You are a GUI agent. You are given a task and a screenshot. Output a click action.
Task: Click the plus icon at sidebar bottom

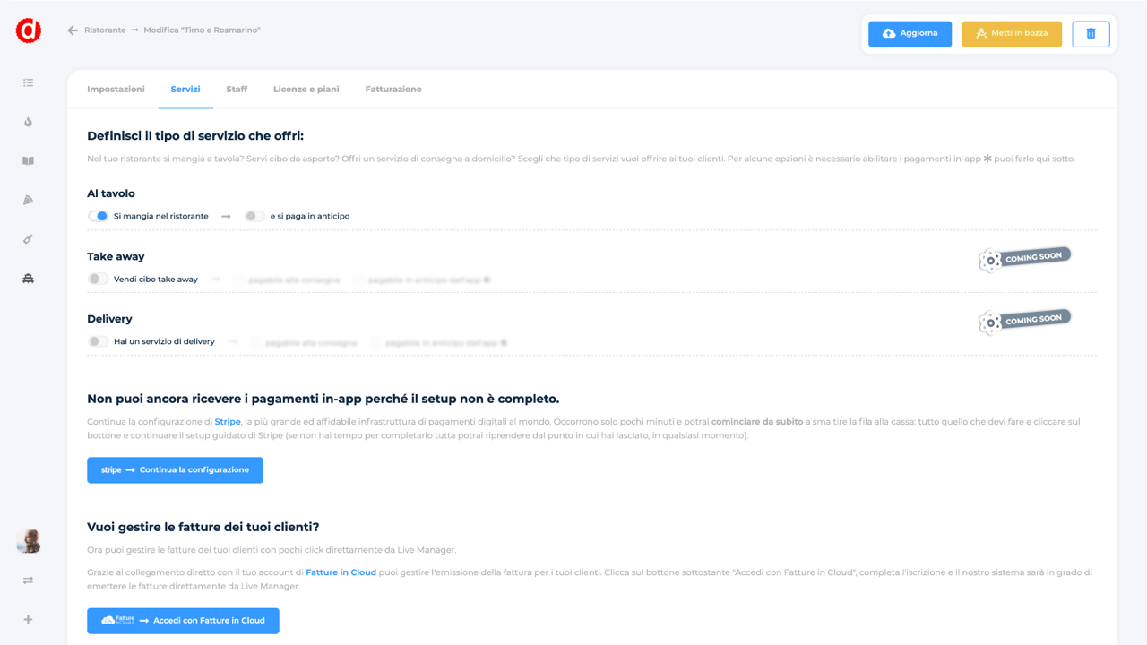point(29,619)
